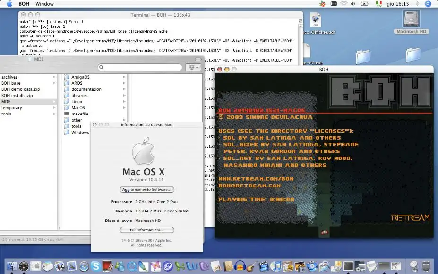Click the menu bar clock gio 16:15
438x274 pixels.
(x=397, y=4)
